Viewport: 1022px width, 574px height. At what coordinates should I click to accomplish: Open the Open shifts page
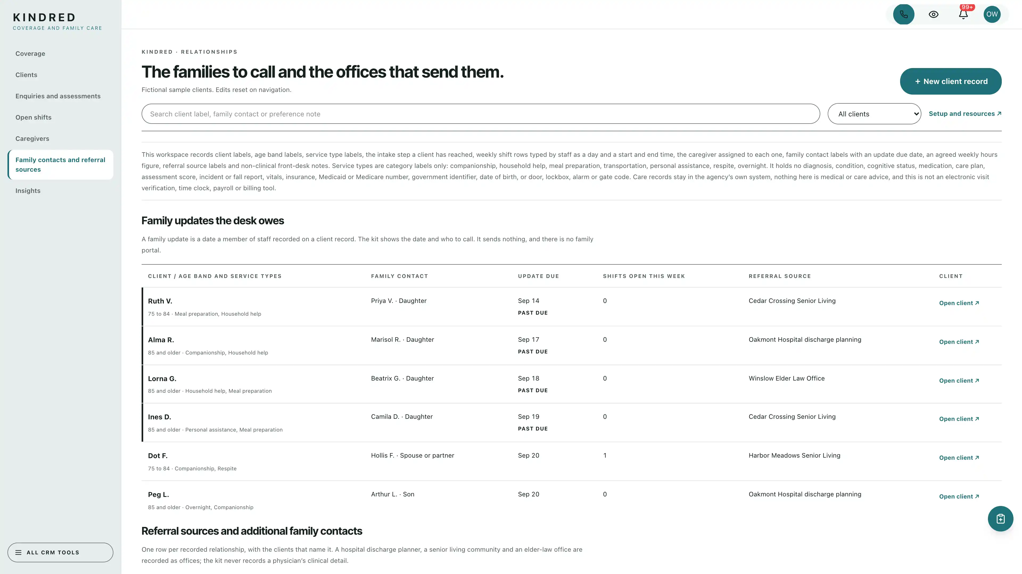[x=33, y=117]
